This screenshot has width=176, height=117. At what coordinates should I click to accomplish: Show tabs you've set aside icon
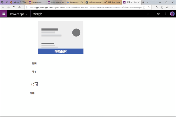point(2,2)
